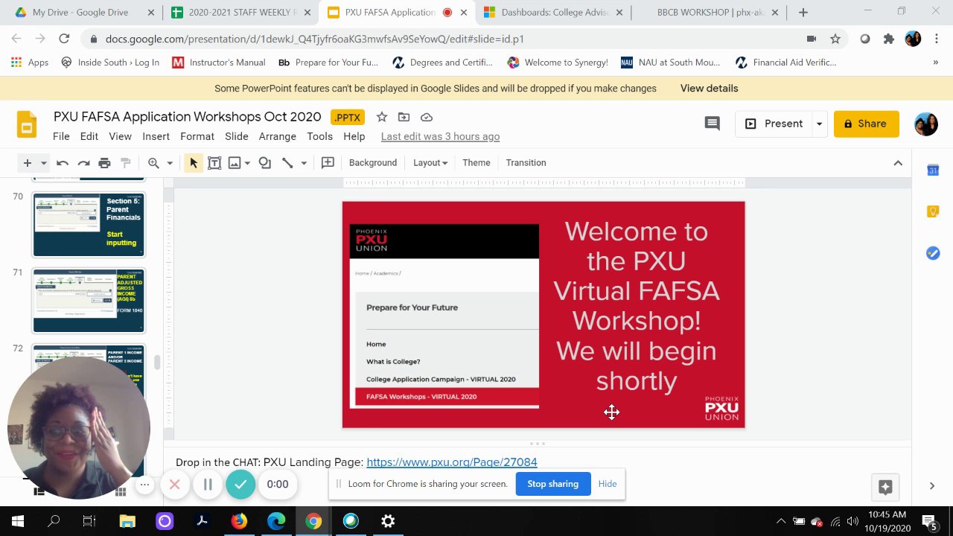Screen dimensions: 953x536
Task: Open the Google Slides home icon
Action: 27,124
